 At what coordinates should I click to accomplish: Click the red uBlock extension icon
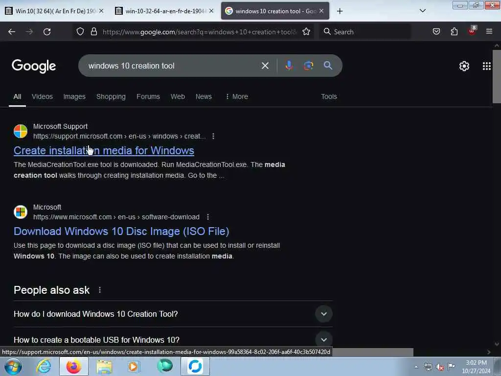pos(472,31)
